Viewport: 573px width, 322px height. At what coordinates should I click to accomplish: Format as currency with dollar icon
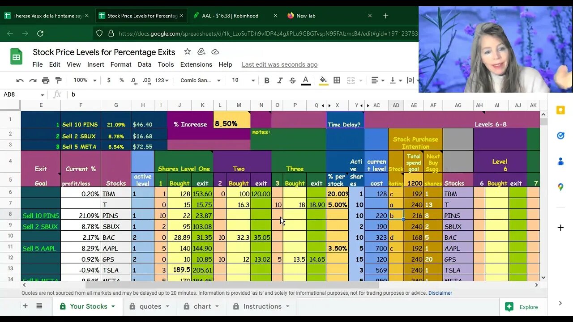click(x=109, y=80)
